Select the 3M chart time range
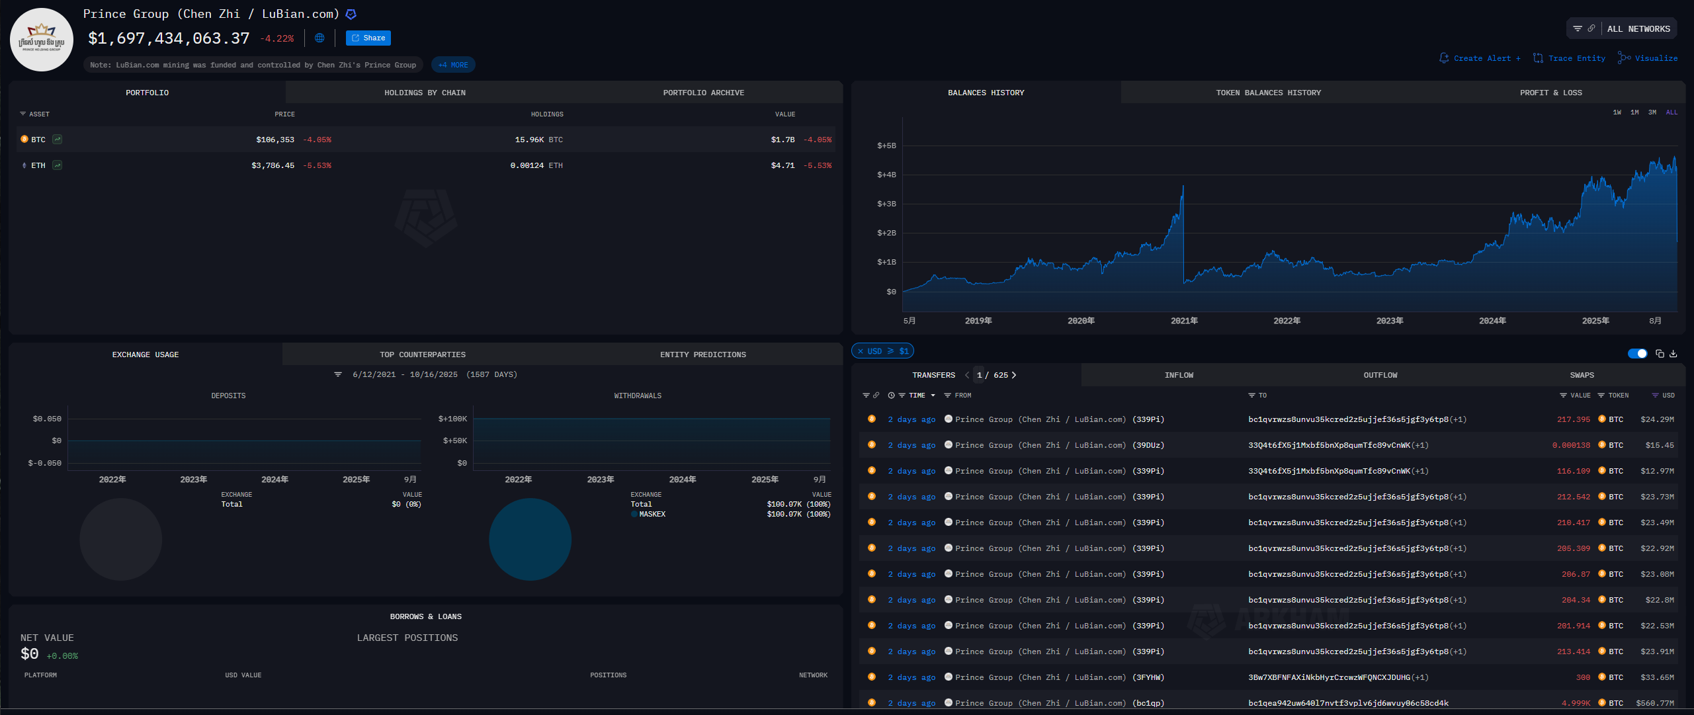This screenshot has width=1694, height=715. (1652, 112)
